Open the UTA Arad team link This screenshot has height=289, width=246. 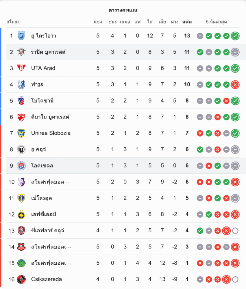click(43, 68)
